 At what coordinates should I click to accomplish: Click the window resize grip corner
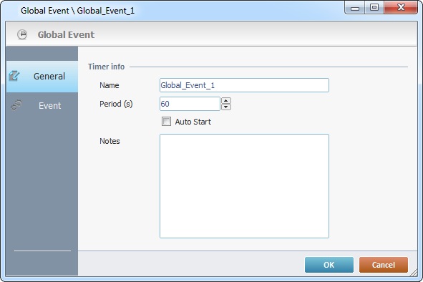coord(414,273)
